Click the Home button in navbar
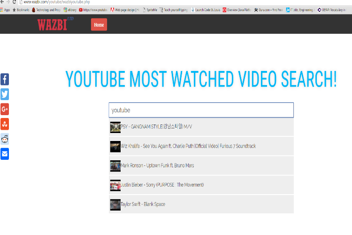This screenshot has height=235, width=352. click(x=99, y=24)
